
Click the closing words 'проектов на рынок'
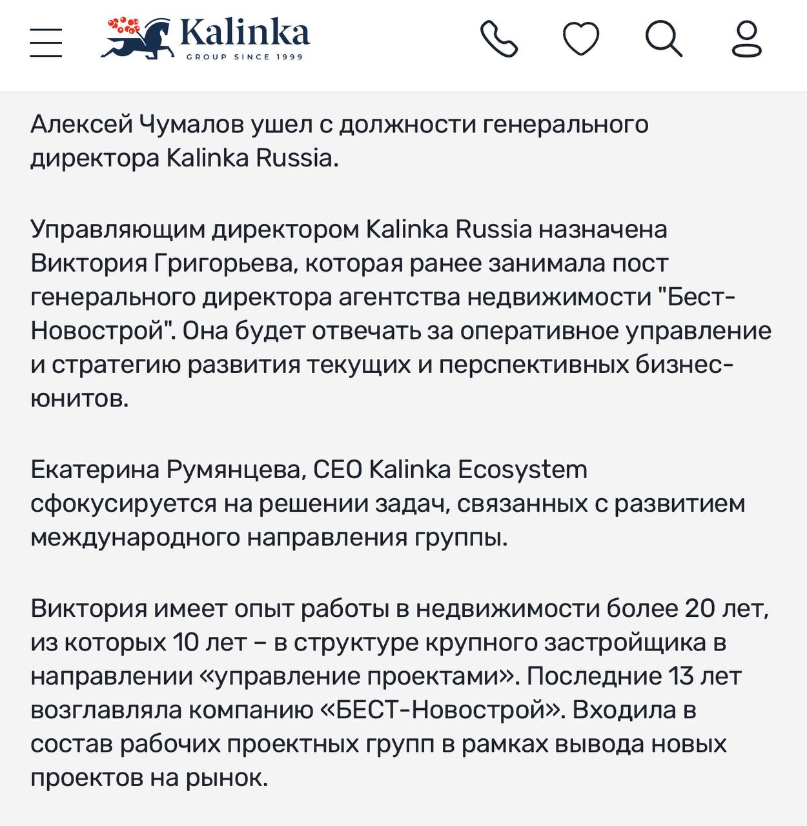pyautogui.click(x=148, y=778)
